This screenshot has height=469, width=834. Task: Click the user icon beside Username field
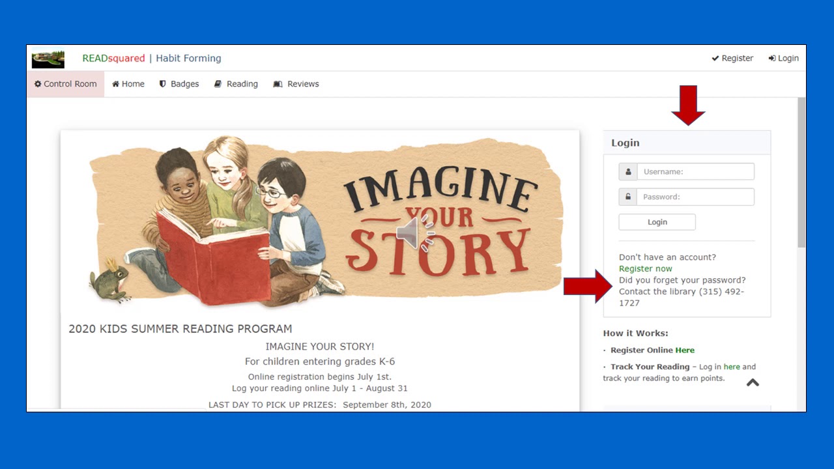click(x=628, y=172)
